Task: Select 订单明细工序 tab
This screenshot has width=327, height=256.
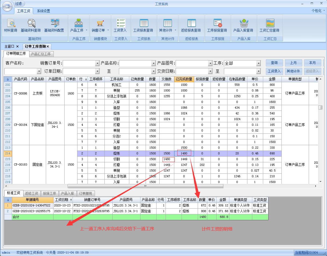Action: click(16, 54)
